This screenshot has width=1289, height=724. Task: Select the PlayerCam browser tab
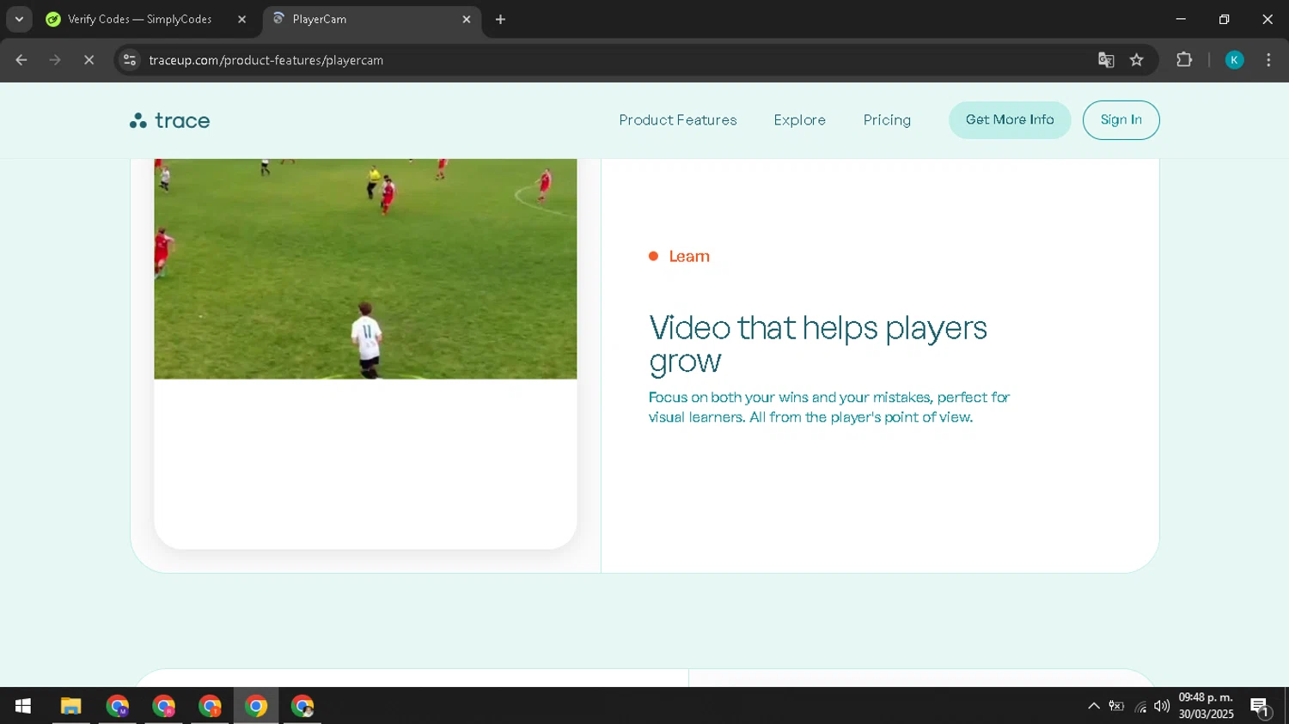[370, 19]
